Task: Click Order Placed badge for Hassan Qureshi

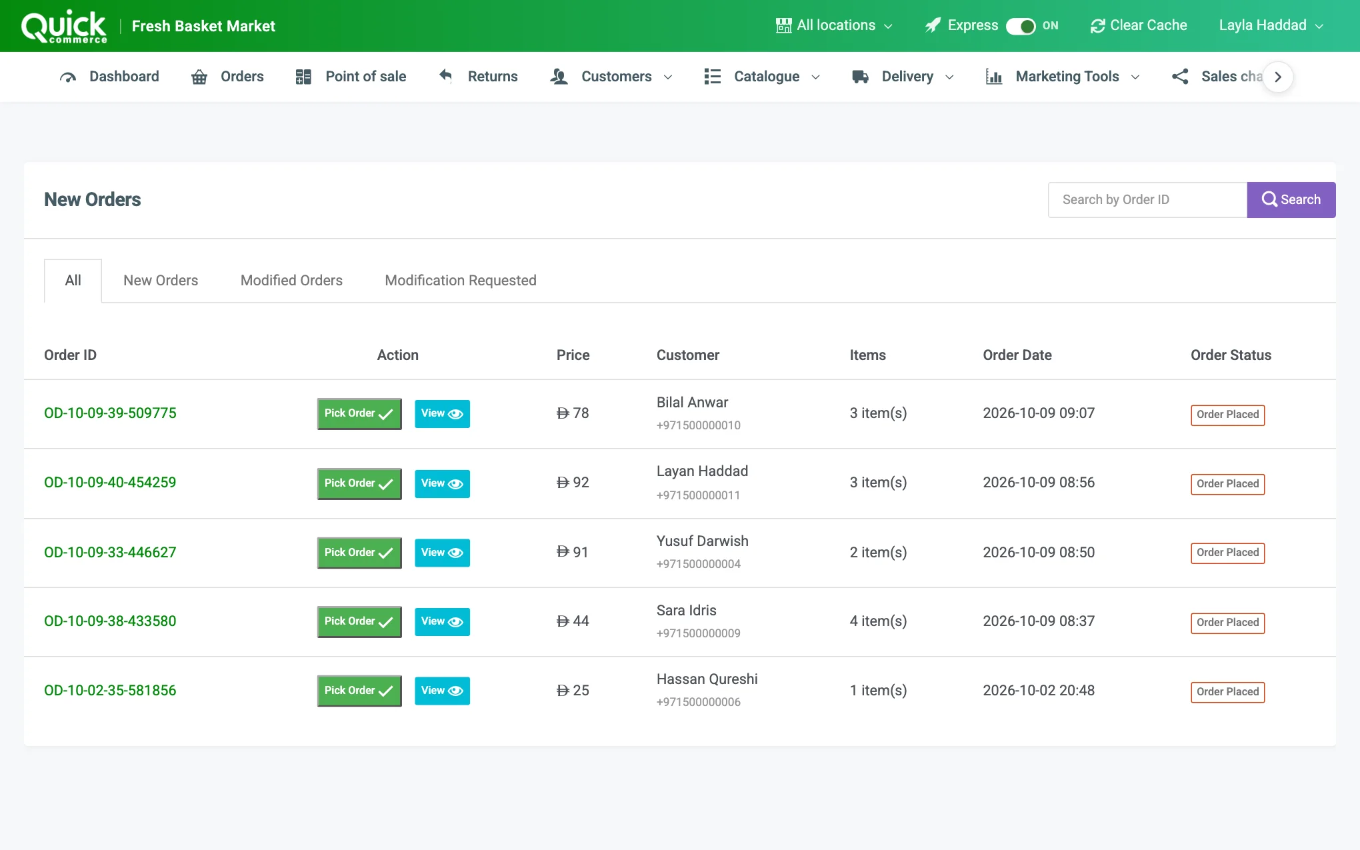Action: [1227, 692]
